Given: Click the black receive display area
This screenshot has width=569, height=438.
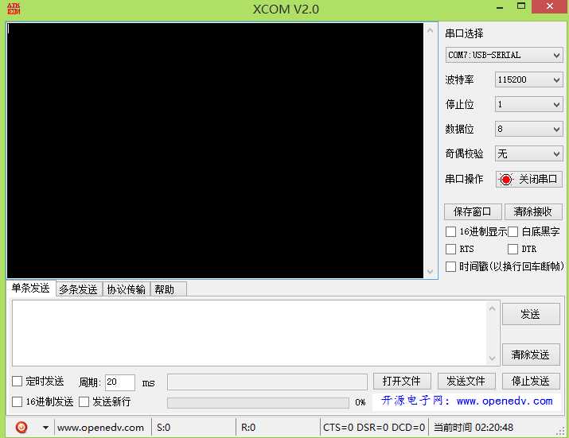Looking at the screenshot, I should pyautogui.click(x=215, y=150).
